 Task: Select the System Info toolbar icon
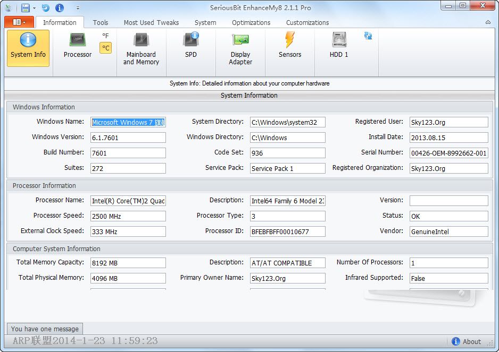pyautogui.click(x=28, y=48)
